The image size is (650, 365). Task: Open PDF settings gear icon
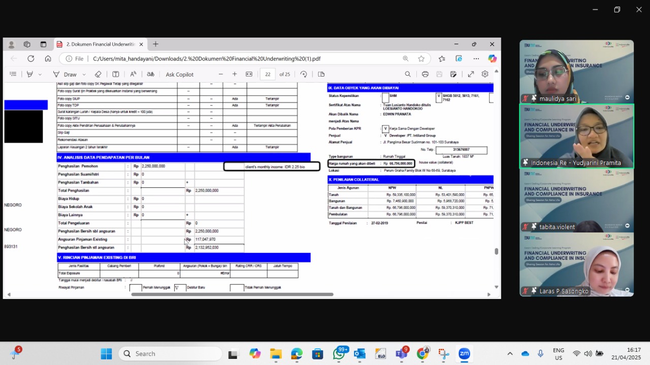pos(485,74)
